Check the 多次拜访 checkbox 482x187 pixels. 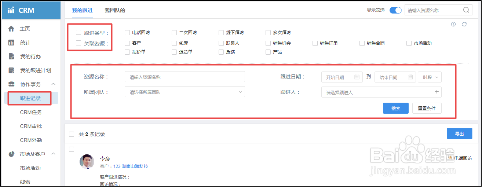point(268,33)
